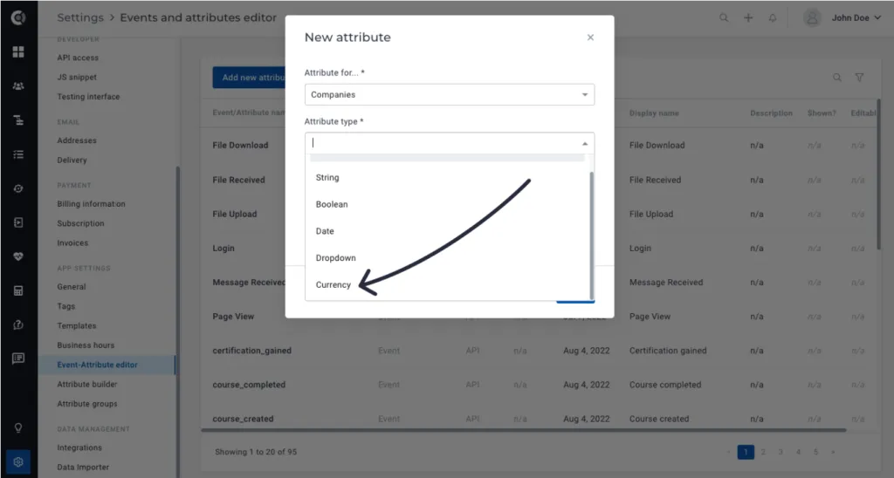The image size is (894, 478).
Task: Open General app settings
Action: [72, 287]
